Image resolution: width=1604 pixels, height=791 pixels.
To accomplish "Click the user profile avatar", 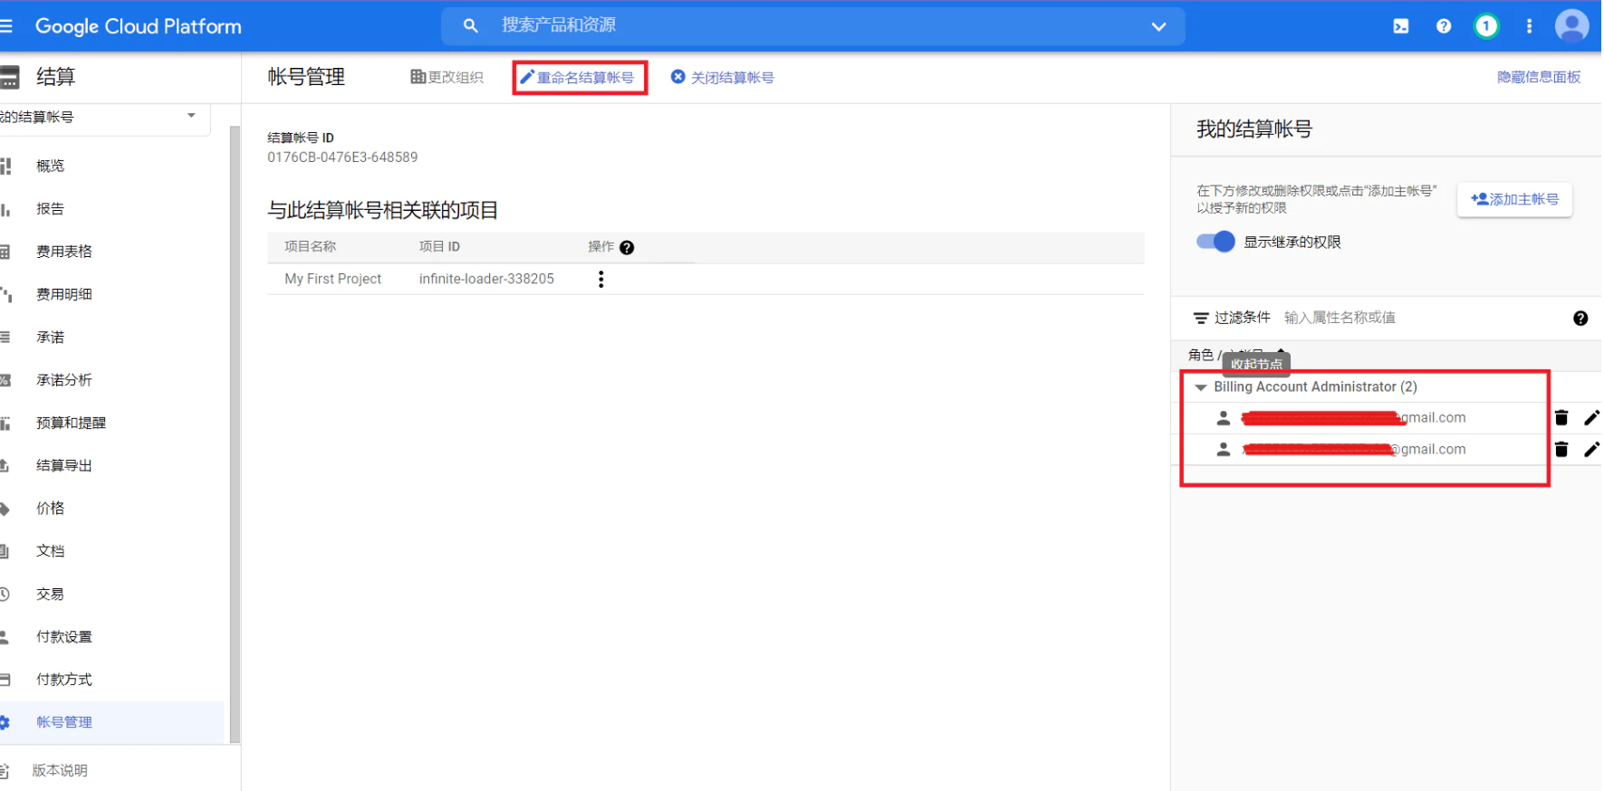I will click(1571, 26).
